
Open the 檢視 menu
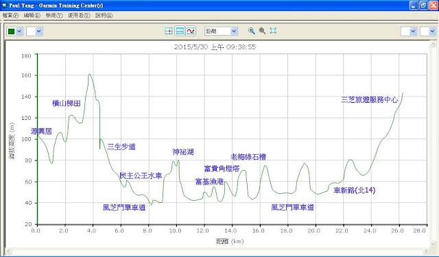click(x=54, y=15)
